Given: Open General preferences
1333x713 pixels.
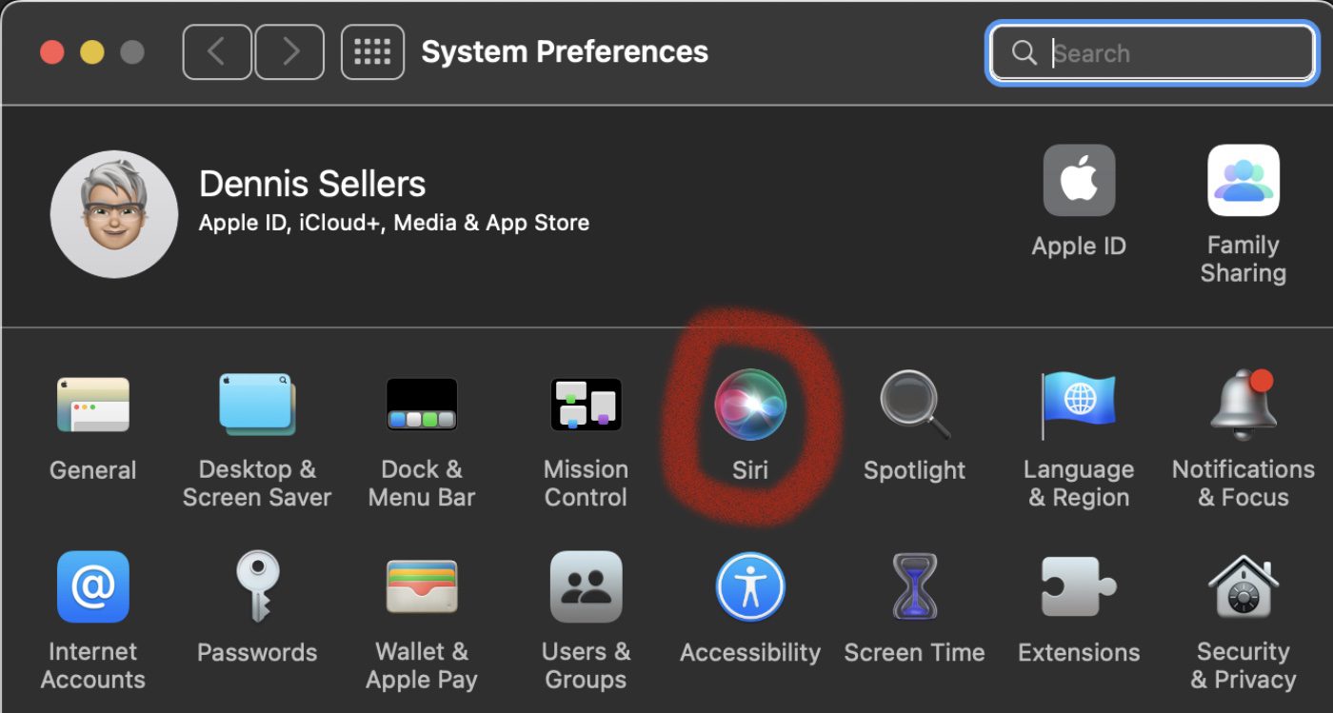Looking at the screenshot, I should (x=92, y=405).
